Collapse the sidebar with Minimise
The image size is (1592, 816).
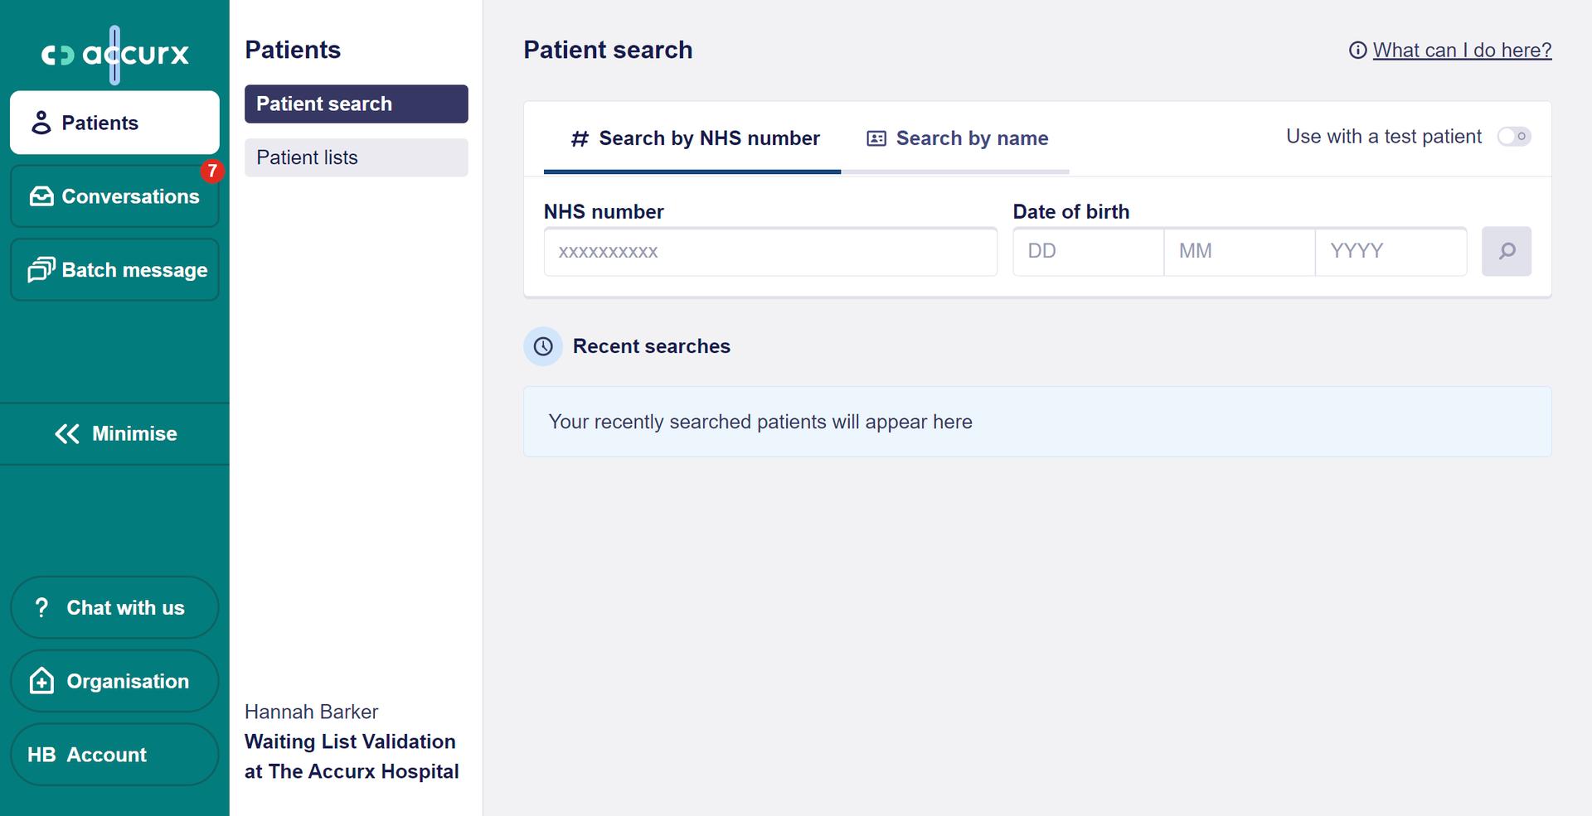point(115,434)
